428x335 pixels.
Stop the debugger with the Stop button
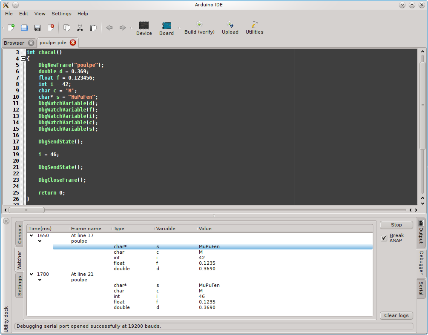pos(396,225)
